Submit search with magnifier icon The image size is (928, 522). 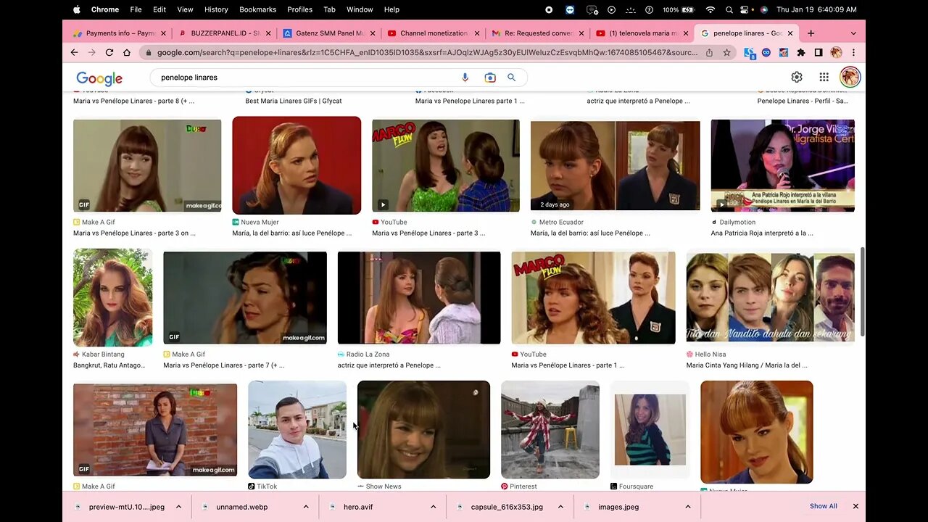click(512, 78)
